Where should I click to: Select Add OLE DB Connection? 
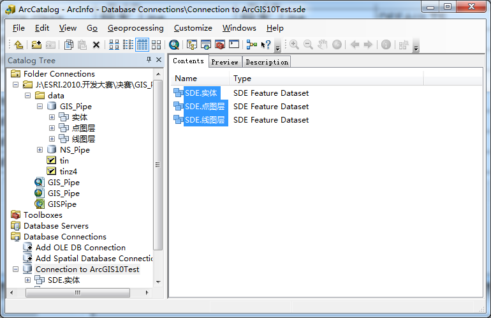(x=80, y=247)
